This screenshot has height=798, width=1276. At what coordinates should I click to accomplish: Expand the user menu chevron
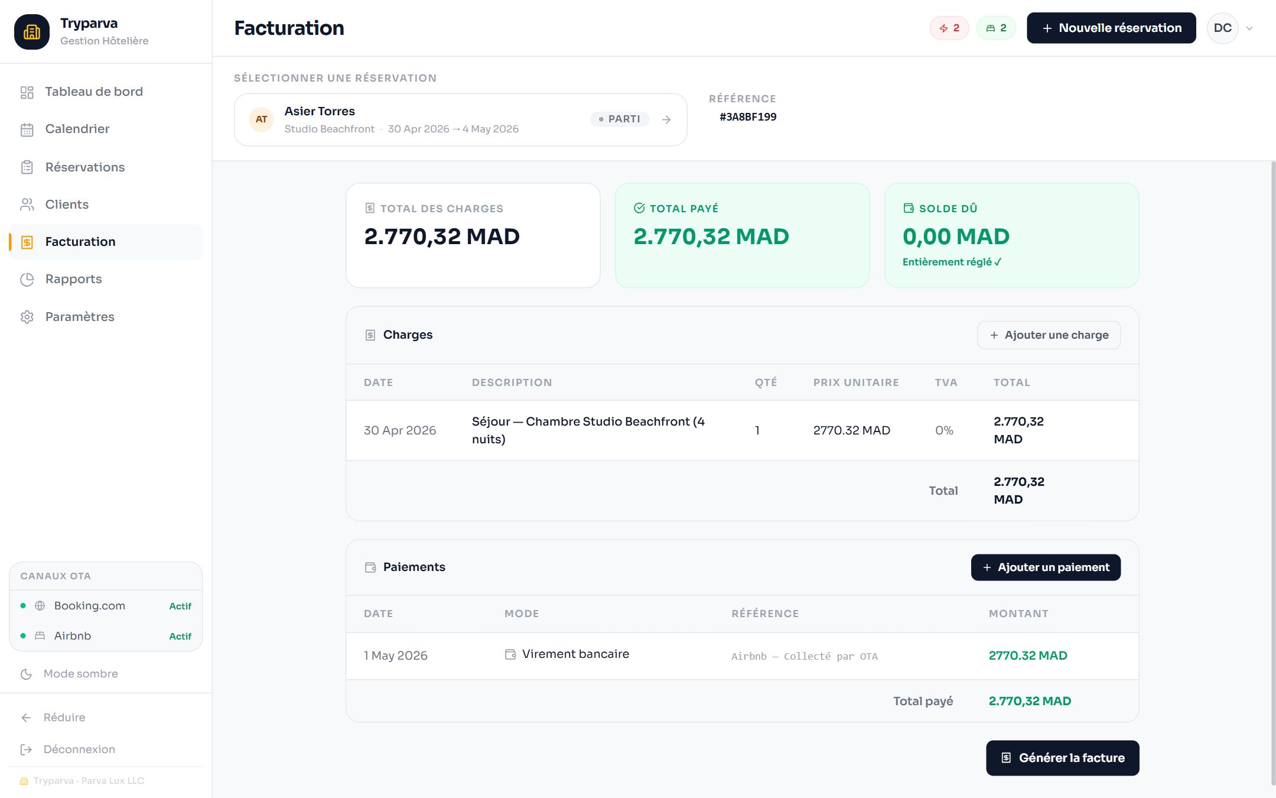pyautogui.click(x=1249, y=28)
